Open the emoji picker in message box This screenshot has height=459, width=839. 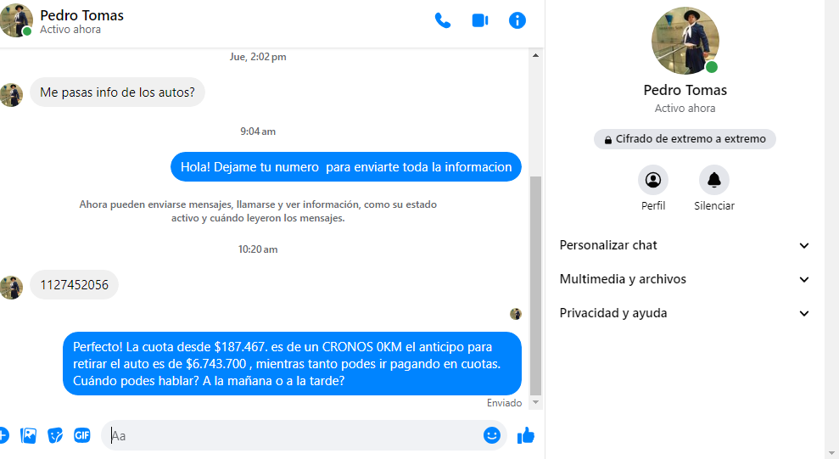point(491,435)
